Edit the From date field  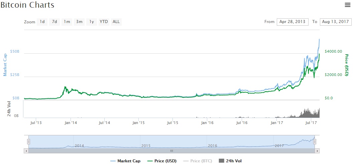(292, 22)
